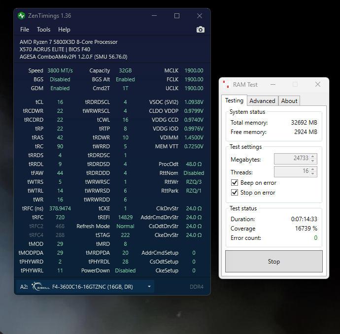The image size is (340, 334).
Task: Toggle the Beep on error checkbox
Action: point(235,183)
